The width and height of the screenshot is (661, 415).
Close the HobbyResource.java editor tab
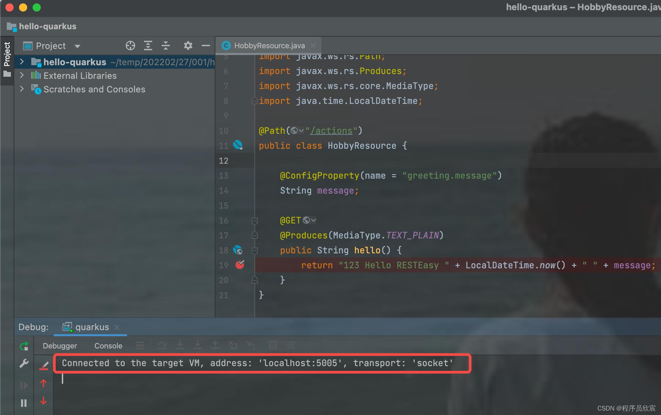(313, 46)
